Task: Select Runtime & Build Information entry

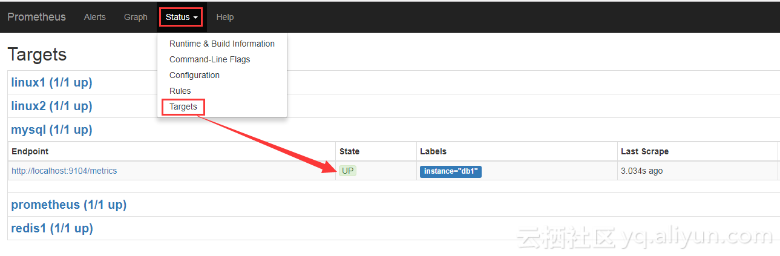Action: pyautogui.click(x=221, y=44)
